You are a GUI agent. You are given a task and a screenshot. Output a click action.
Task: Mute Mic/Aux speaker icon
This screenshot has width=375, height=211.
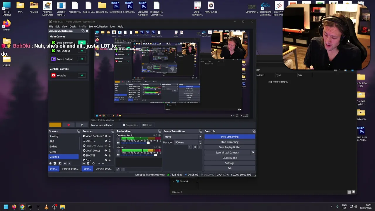click(x=118, y=155)
